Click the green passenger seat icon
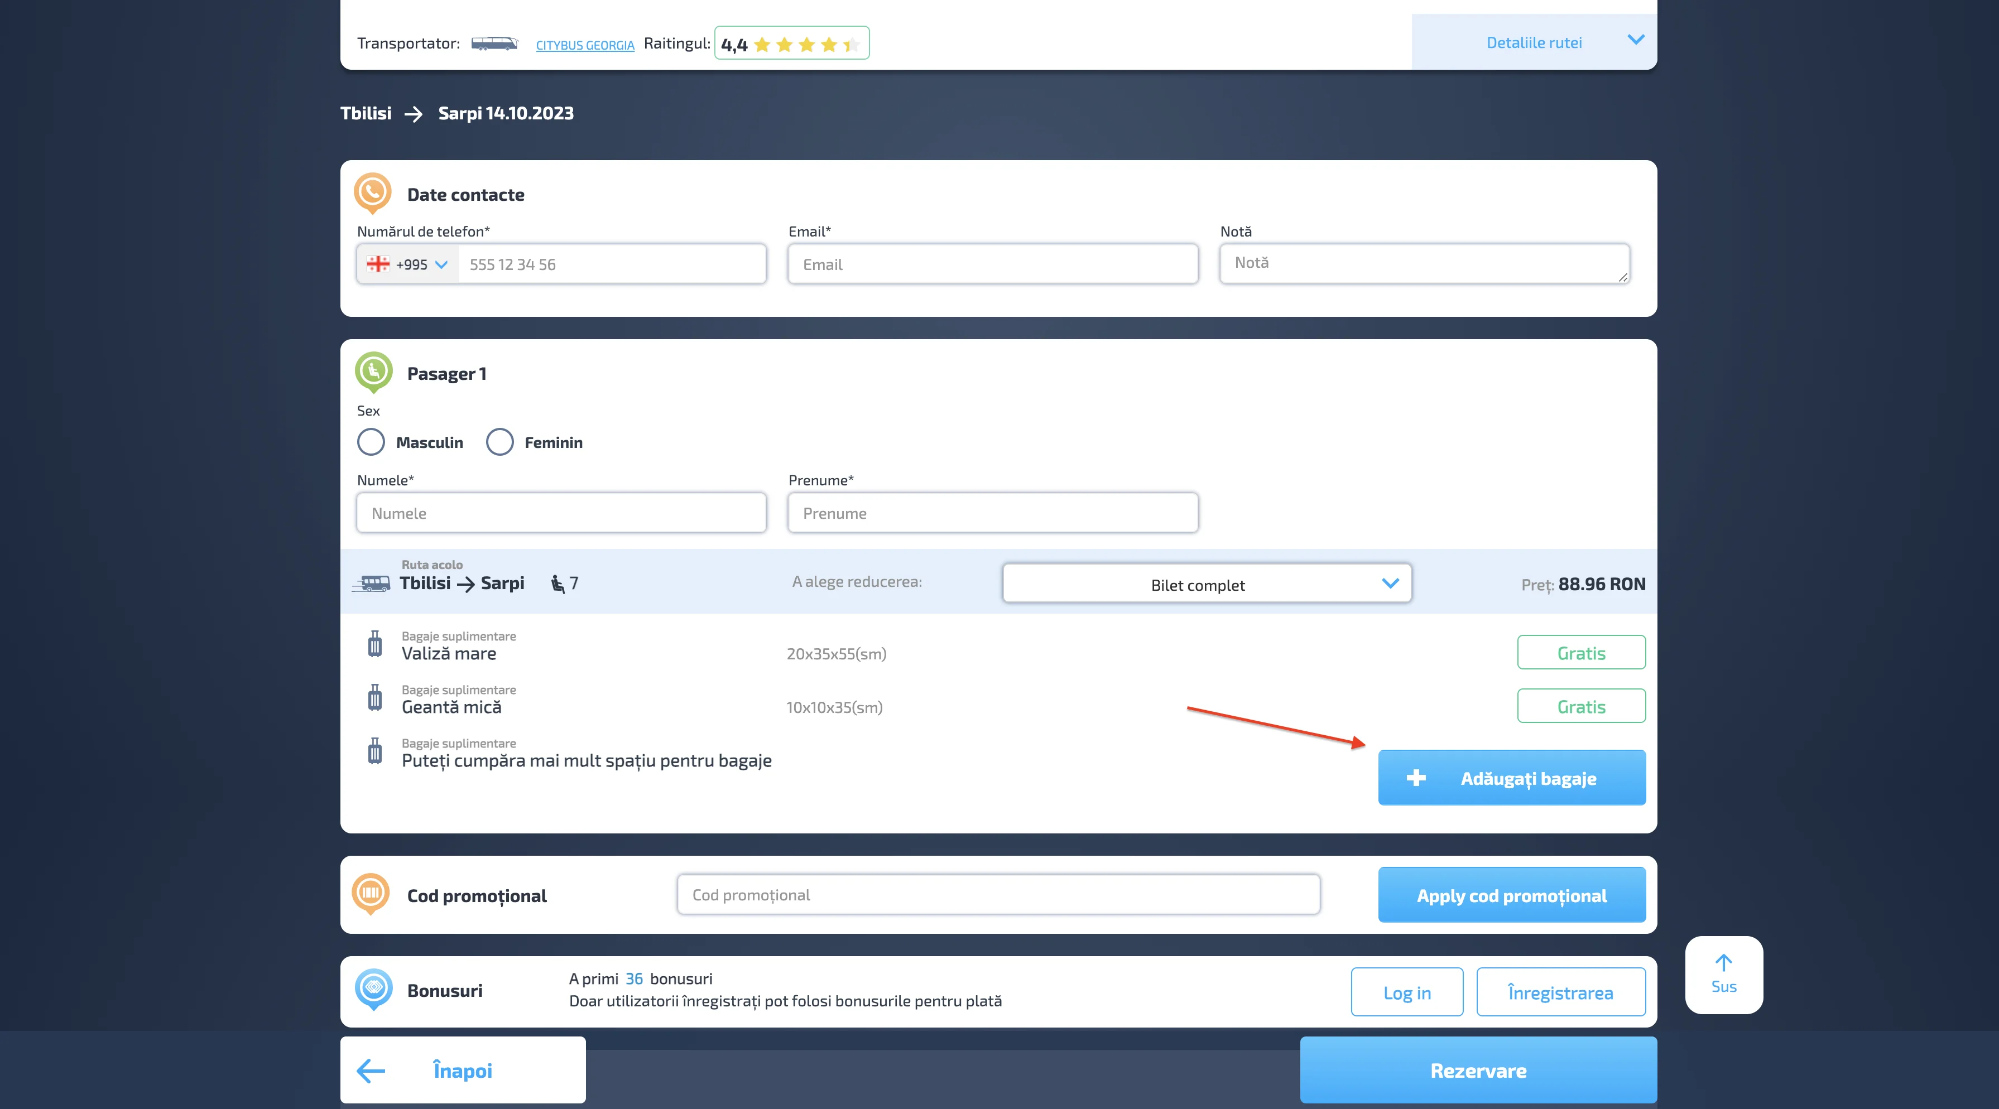The image size is (1999, 1109). tap(373, 371)
